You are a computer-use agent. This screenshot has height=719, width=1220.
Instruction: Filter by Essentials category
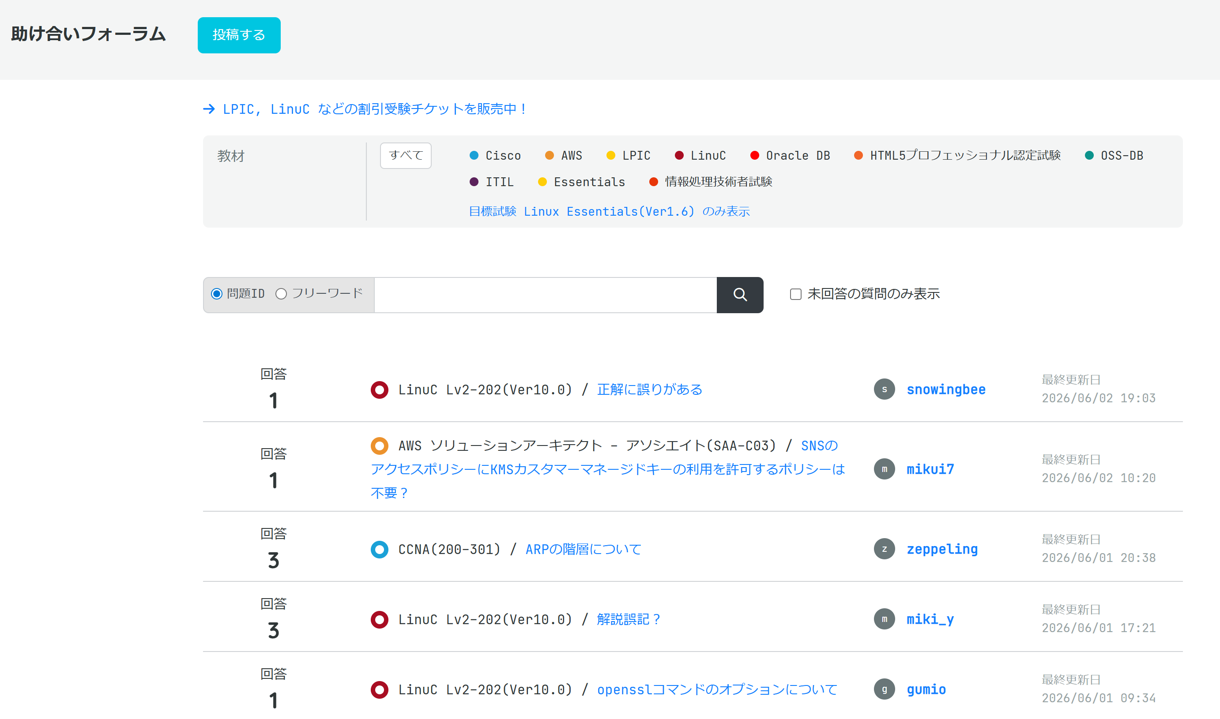(581, 182)
